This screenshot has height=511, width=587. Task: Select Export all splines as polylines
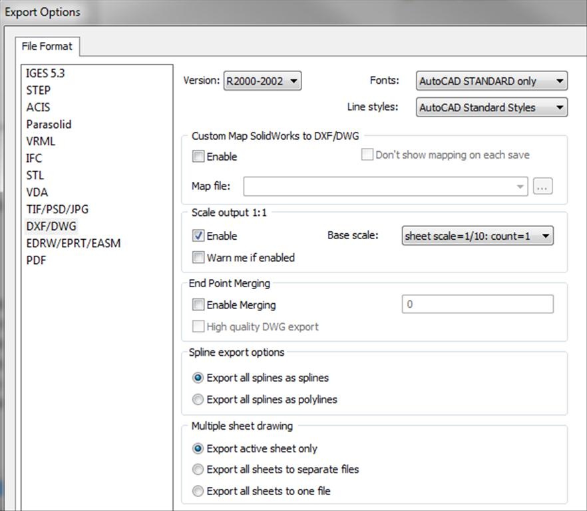tap(198, 399)
